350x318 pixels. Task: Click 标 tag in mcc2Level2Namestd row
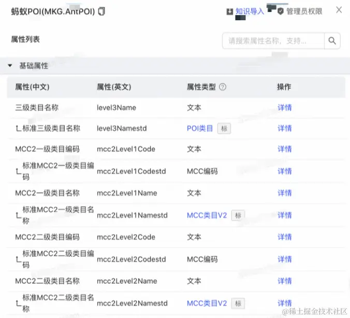click(x=238, y=303)
